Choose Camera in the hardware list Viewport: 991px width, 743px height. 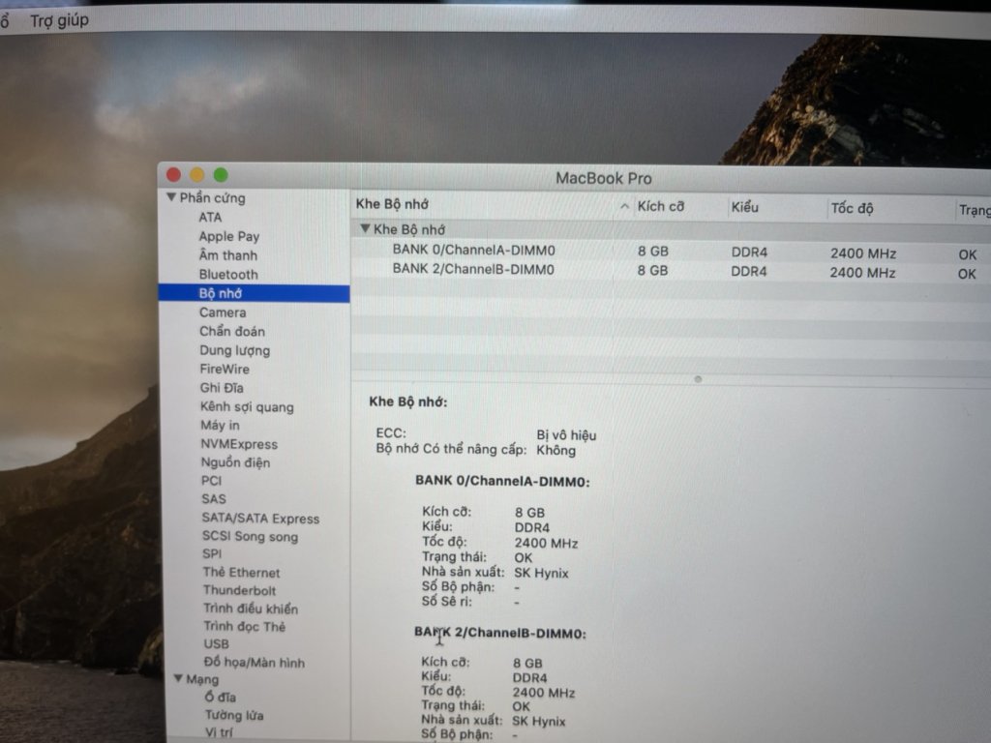pos(224,312)
